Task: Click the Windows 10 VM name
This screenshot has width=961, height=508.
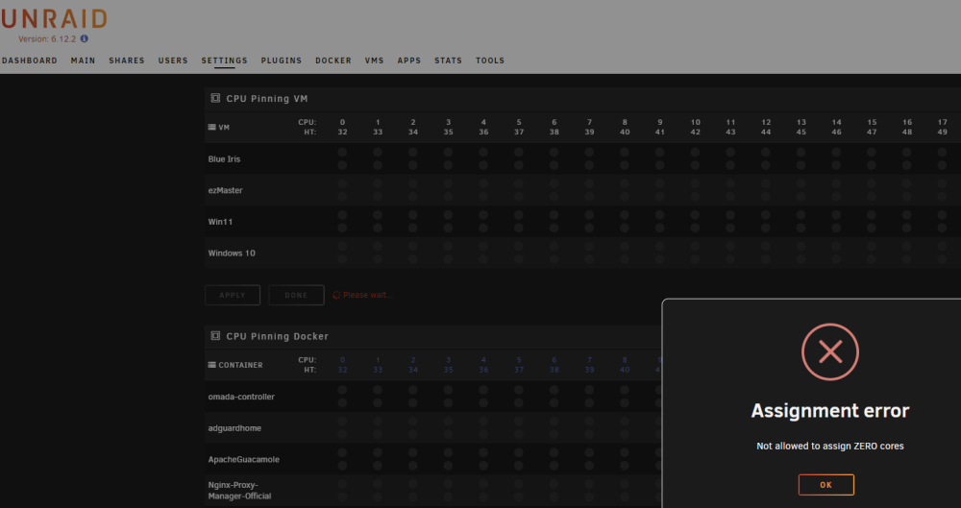Action: point(231,253)
